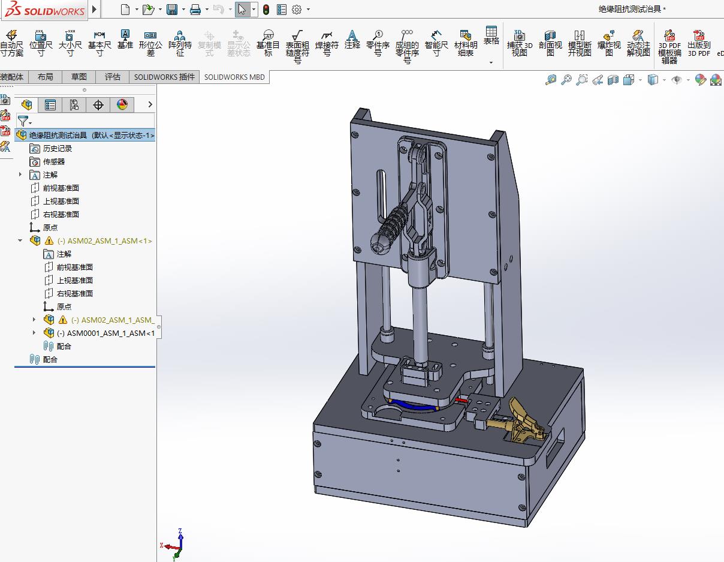The image size is (724, 562).
Task: Open the 3D PDF 模板编辑器
Action: (669, 47)
